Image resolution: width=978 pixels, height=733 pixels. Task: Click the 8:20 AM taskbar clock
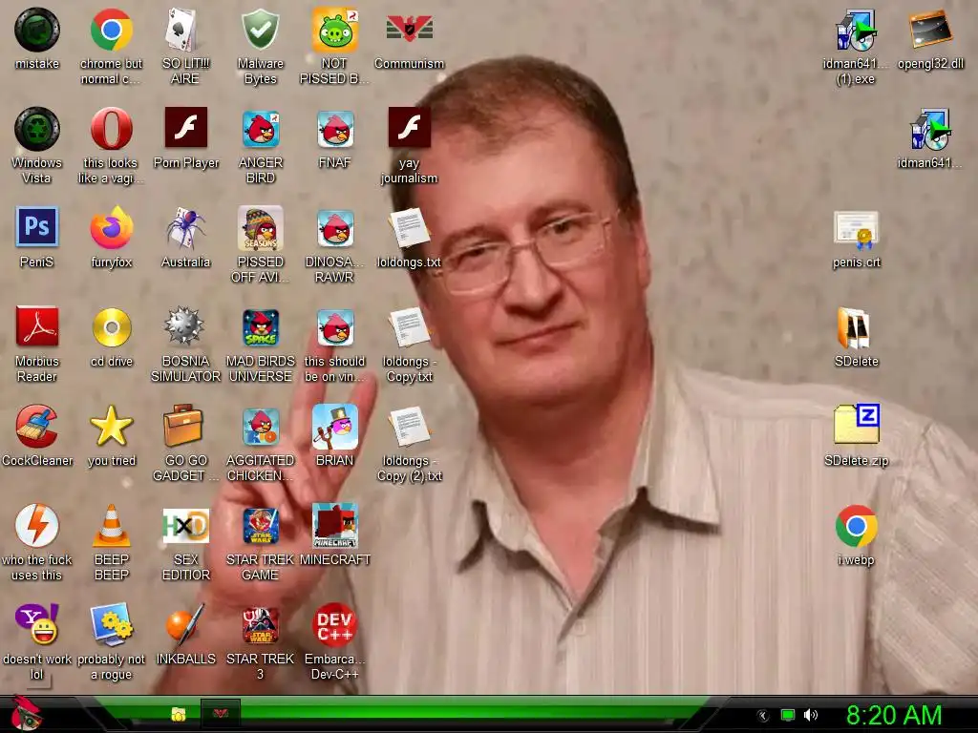point(894,715)
